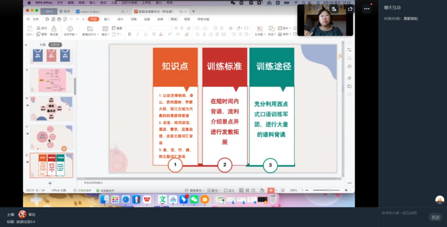Toggle the Slides (幻灯片) thumbnail view
This screenshot has height=227, width=447.
[x=55, y=45]
